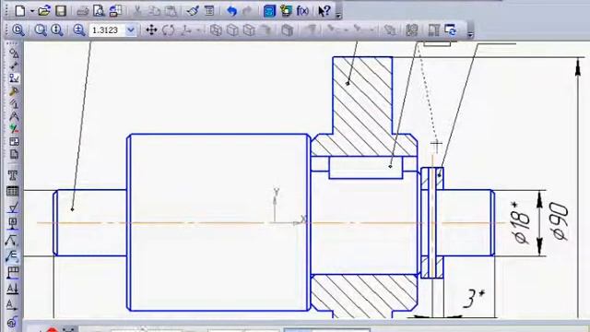Select the Copy properties brush icon
Image resolution: width=590 pixels, height=332 pixels.
193,11
